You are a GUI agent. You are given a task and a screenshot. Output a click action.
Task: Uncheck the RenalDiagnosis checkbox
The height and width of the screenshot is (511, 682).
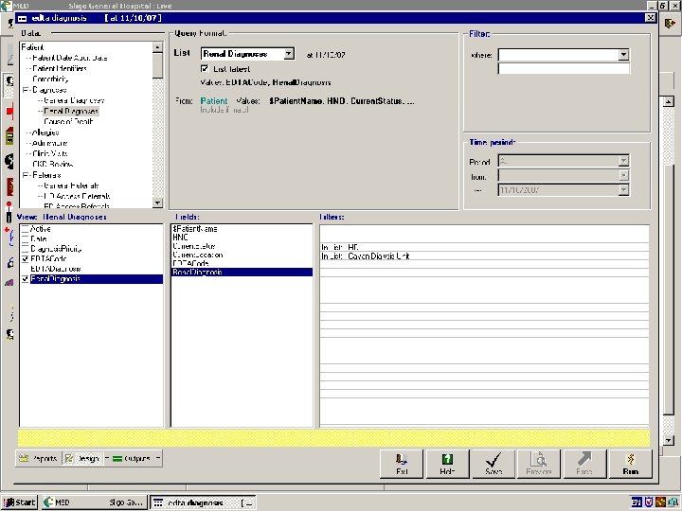click(26, 279)
